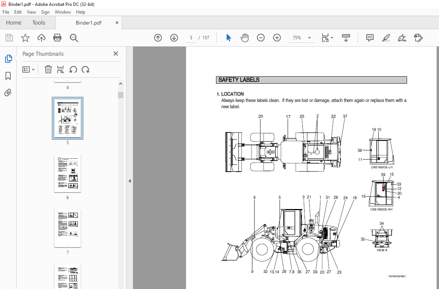Open the Edit menu
Viewport: 439px width, 289px height.
tap(18, 12)
